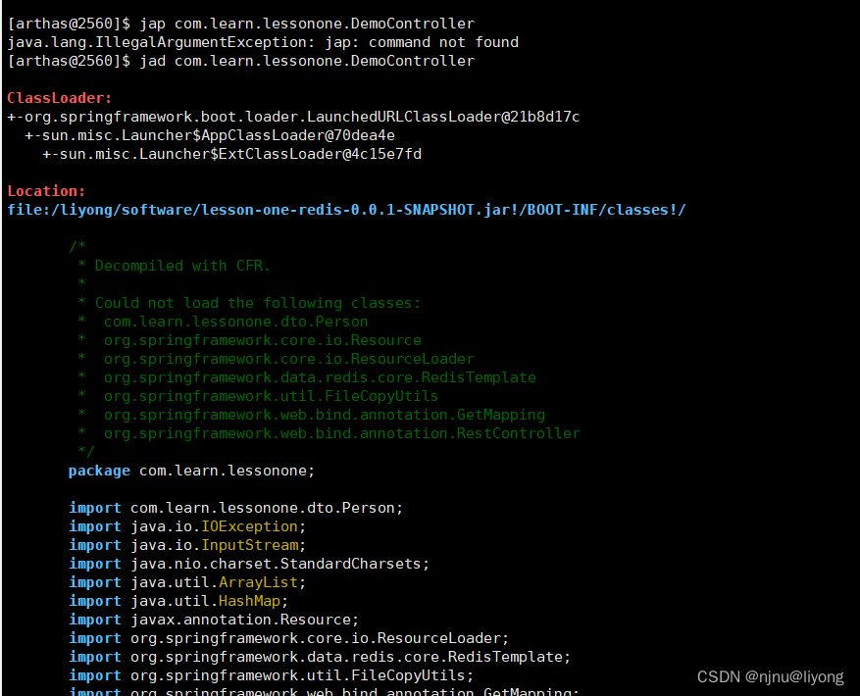Click the 'Could not load the following classes:' comment

(x=258, y=303)
